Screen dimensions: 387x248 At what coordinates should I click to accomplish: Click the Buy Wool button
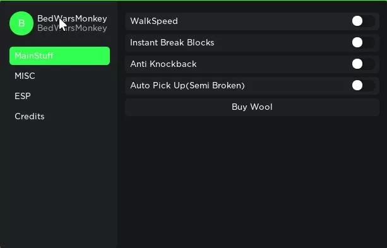252,107
